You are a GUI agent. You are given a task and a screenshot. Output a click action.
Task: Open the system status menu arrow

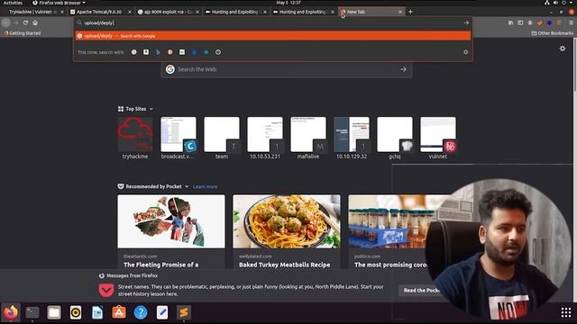click(x=571, y=3)
